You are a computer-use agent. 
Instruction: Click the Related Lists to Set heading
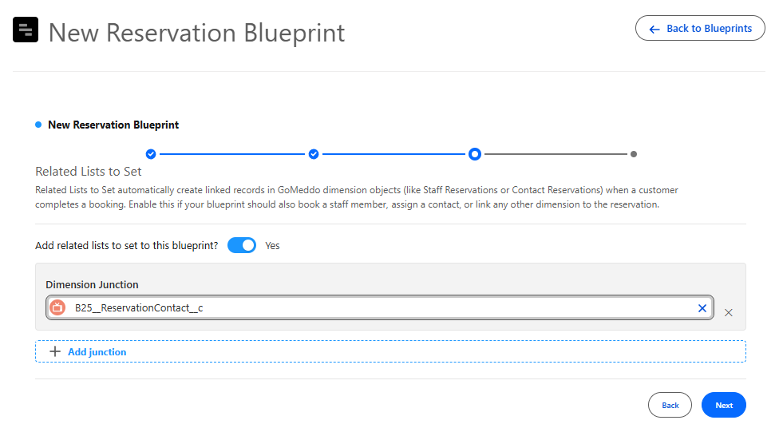click(x=89, y=172)
